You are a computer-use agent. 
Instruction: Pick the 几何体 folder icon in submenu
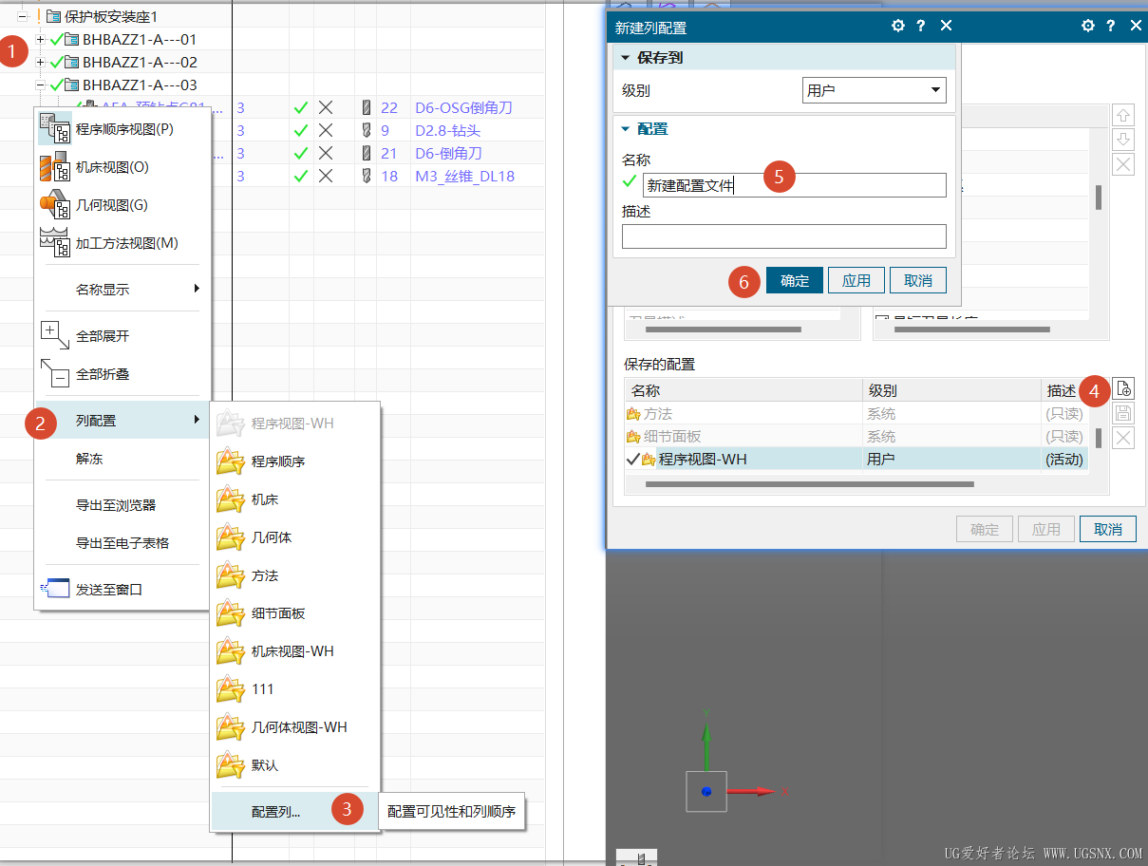(230, 537)
